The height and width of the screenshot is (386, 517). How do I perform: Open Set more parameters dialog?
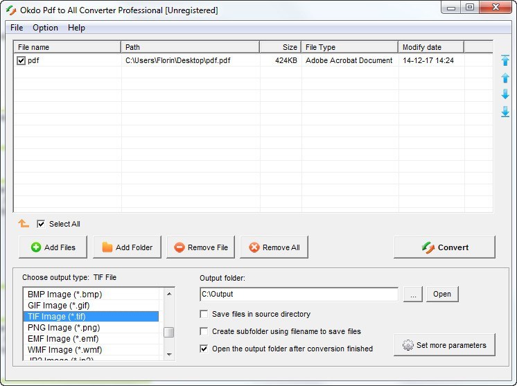click(444, 345)
